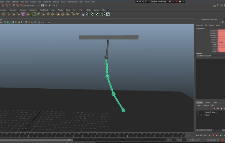Viewport: 225px width, 143px height.
Task: Stop the screen recording with the red square
Action: click(x=176, y=1)
